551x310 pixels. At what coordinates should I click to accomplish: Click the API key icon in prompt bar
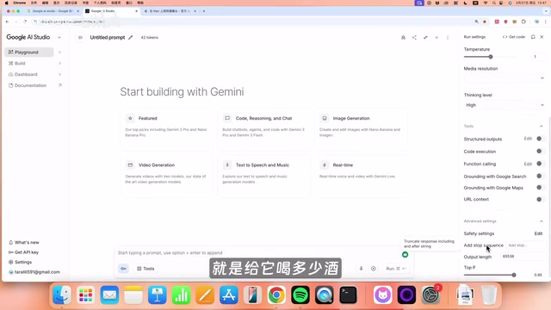[123, 269]
